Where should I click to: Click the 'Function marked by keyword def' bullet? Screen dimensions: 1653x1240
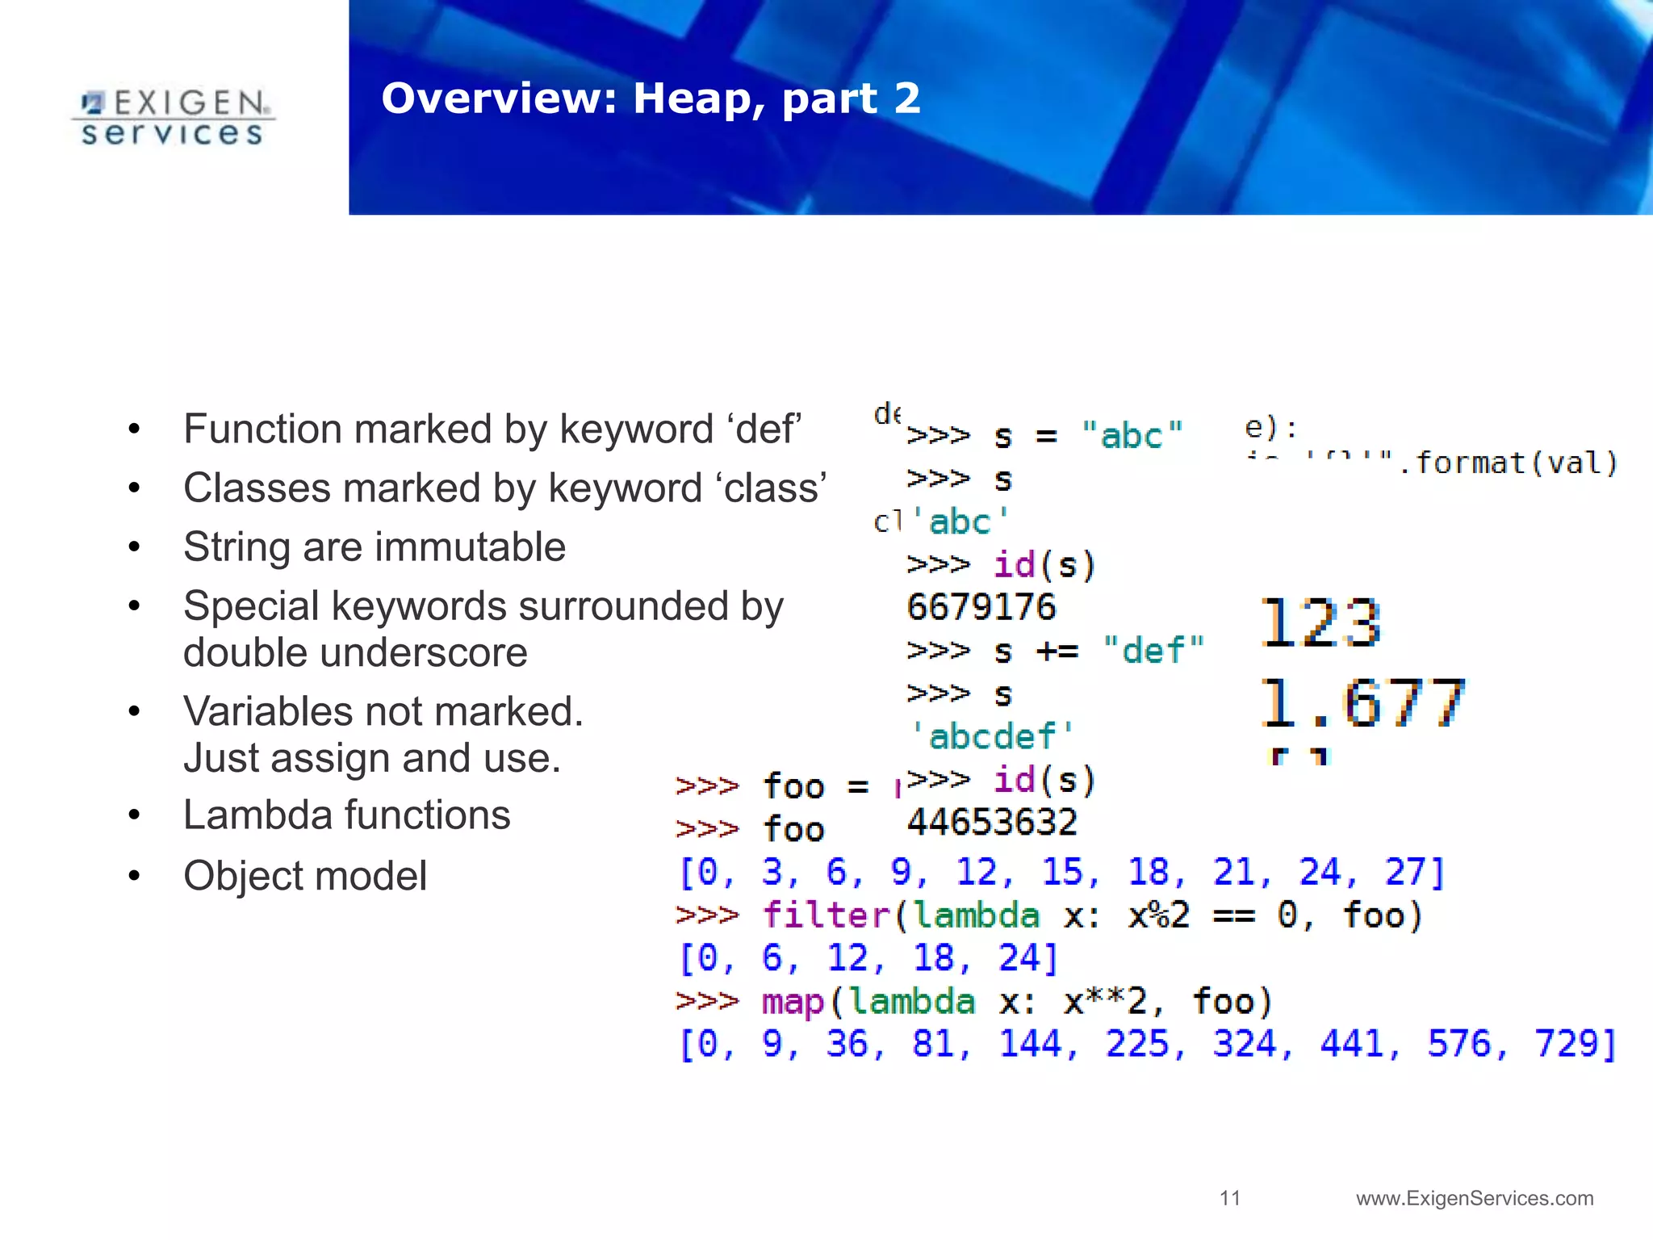[x=492, y=429]
